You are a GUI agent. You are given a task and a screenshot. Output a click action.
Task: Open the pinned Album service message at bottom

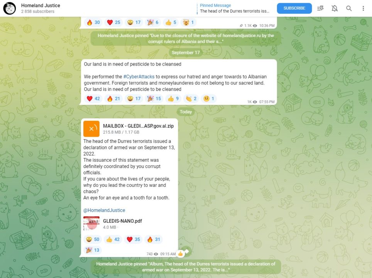coord(186,267)
